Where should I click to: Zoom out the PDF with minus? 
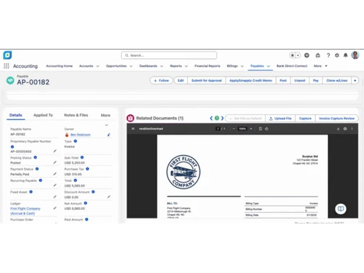tap(234, 129)
